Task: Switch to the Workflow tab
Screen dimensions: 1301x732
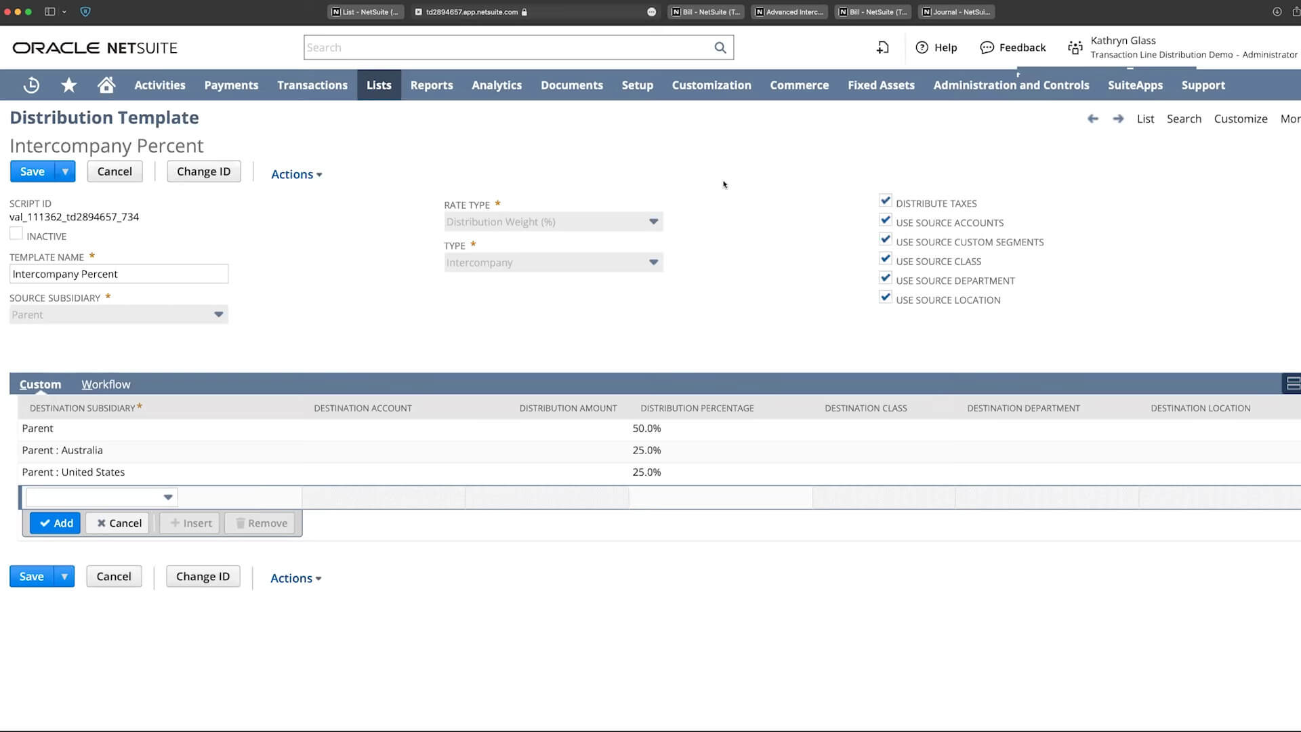Action: 105,384
